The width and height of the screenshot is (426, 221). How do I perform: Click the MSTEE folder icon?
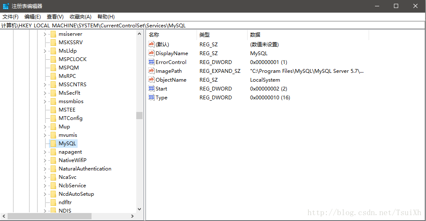[x=53, y=110]
